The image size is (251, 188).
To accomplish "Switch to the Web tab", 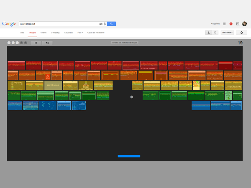I will (22, 33).
